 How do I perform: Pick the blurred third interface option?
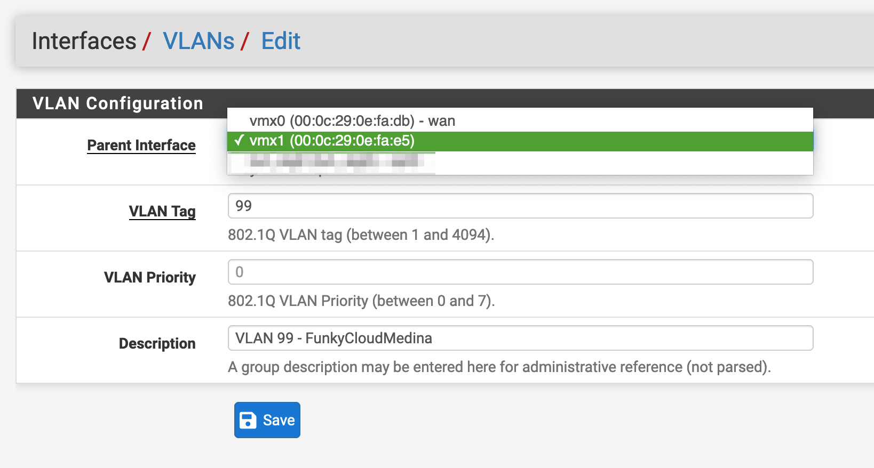520,162
